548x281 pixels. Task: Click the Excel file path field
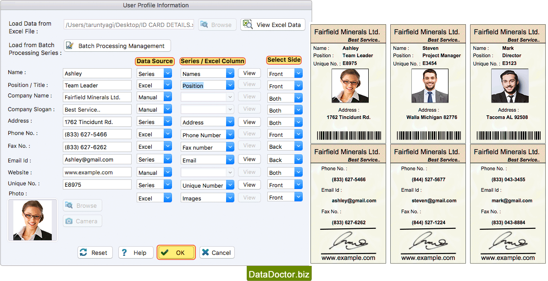[x=129, y=25]
